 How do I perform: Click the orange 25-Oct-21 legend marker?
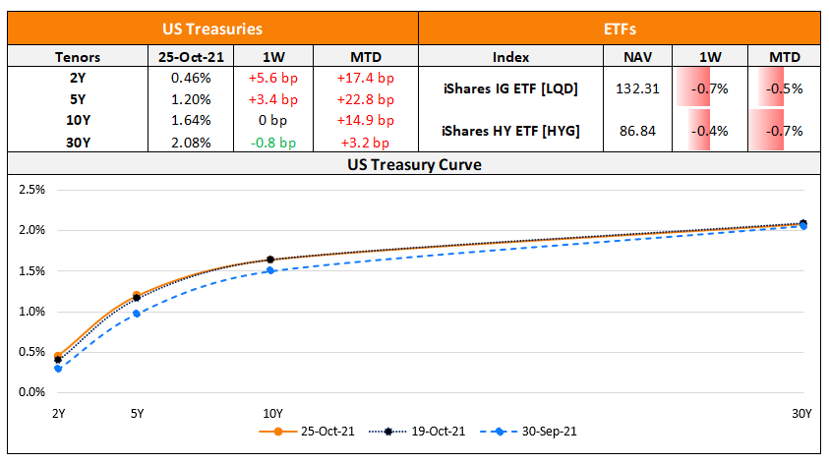tap(278, 432)
